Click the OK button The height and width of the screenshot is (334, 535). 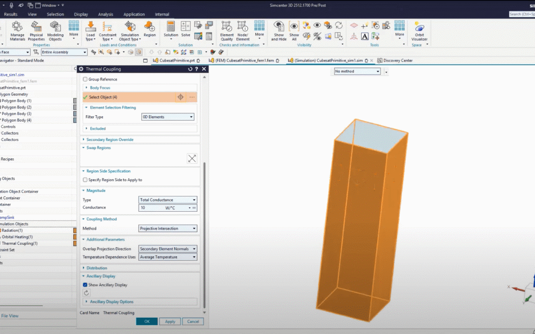point(147,322)
